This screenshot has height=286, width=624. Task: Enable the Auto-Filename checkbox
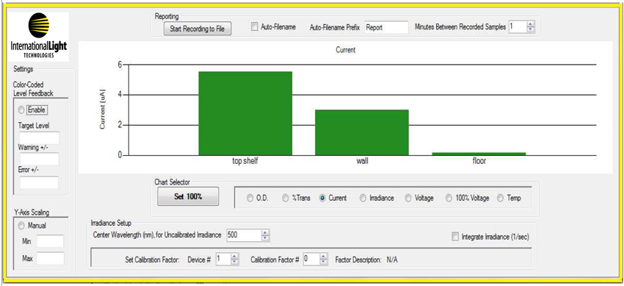[255, 27]
